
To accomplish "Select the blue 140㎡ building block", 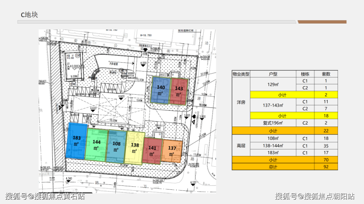I will 160,90.
